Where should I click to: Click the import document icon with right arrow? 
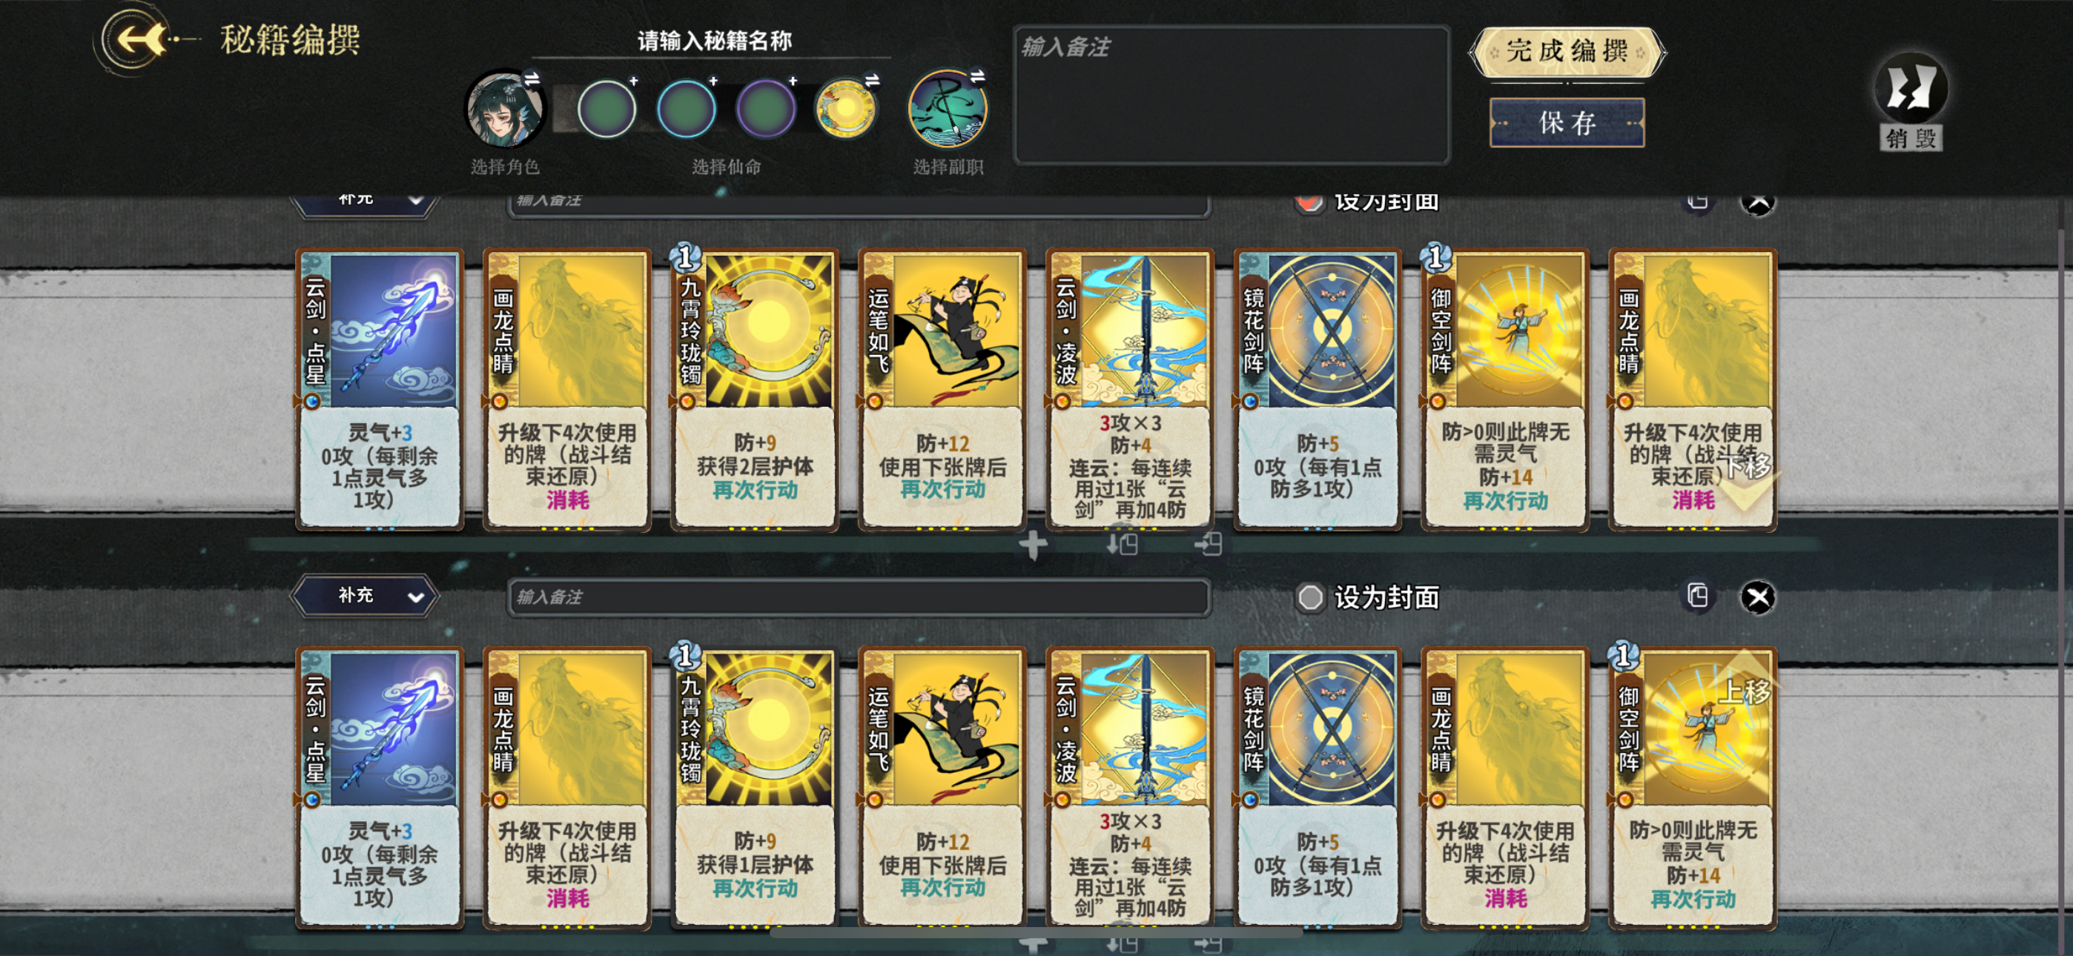tap(1209, 545)
